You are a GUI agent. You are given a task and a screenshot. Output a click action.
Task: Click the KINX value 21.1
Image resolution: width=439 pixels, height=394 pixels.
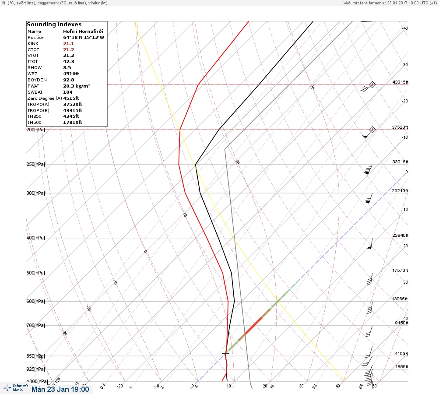[69, 44]
